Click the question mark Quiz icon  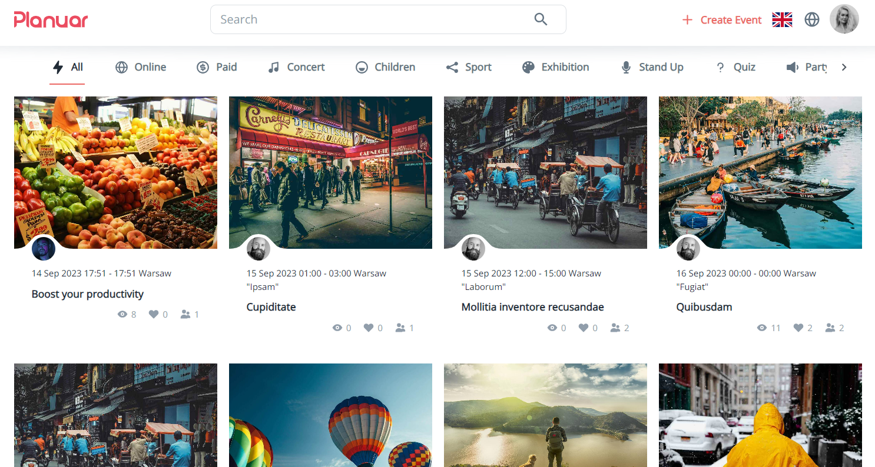pos(720,67)
